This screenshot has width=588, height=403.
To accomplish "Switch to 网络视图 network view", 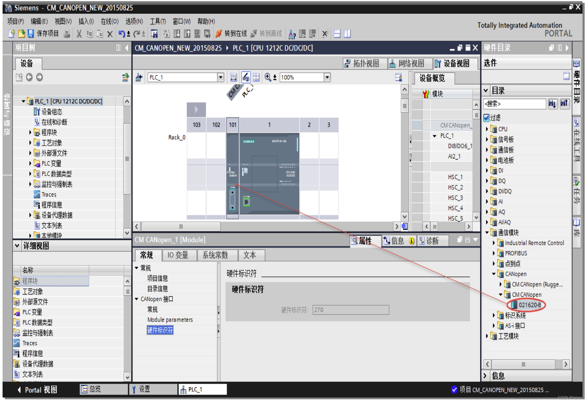I will [x=410, y=63].
